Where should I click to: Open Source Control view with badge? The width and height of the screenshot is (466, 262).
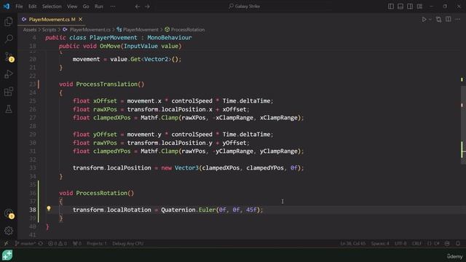pos(9,57)
